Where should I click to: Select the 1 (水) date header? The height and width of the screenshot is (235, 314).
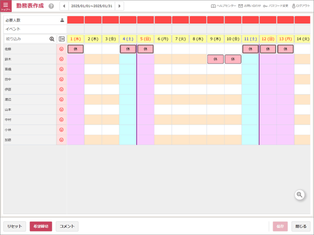tap(76, 39)
